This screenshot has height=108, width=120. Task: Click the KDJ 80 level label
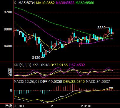tap(10, 70)
